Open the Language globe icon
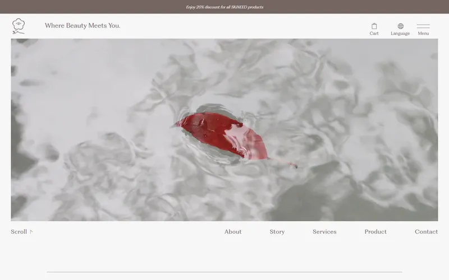The width and height of the screenshot is (449, 280). tap(400, 26)
